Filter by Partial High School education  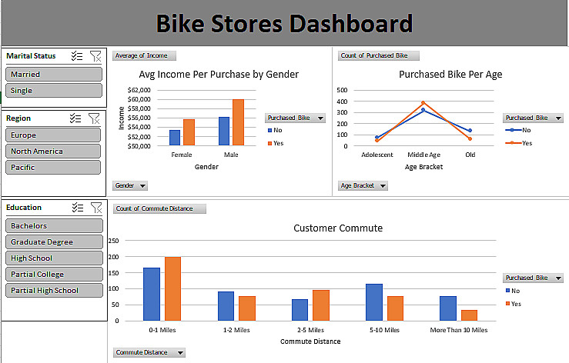point(54,291)
